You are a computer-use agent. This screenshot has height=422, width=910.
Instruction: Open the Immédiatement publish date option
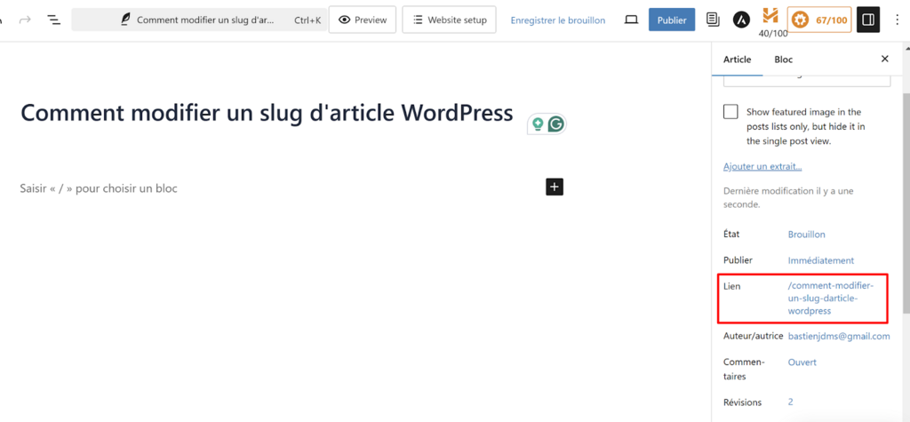pos(820,260)
